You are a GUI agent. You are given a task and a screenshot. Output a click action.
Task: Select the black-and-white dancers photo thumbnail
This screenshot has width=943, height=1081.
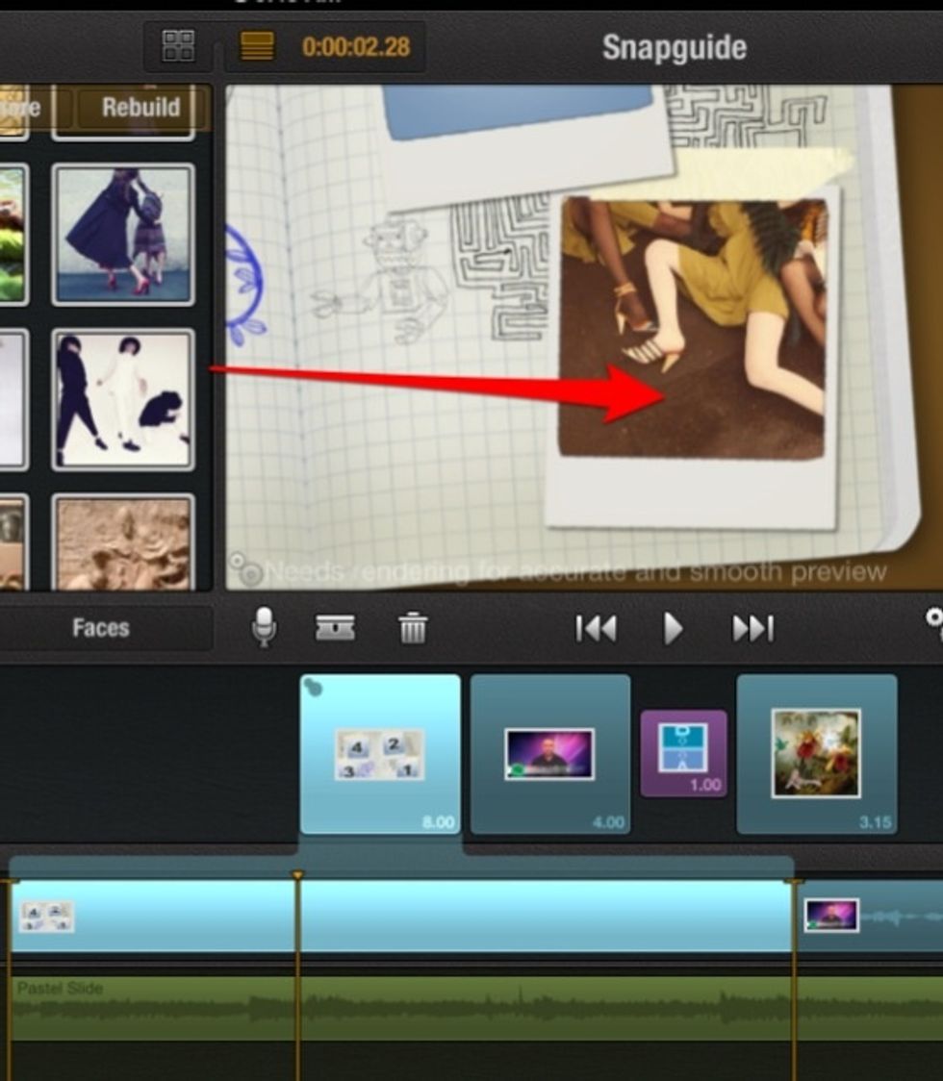[123, 399]
